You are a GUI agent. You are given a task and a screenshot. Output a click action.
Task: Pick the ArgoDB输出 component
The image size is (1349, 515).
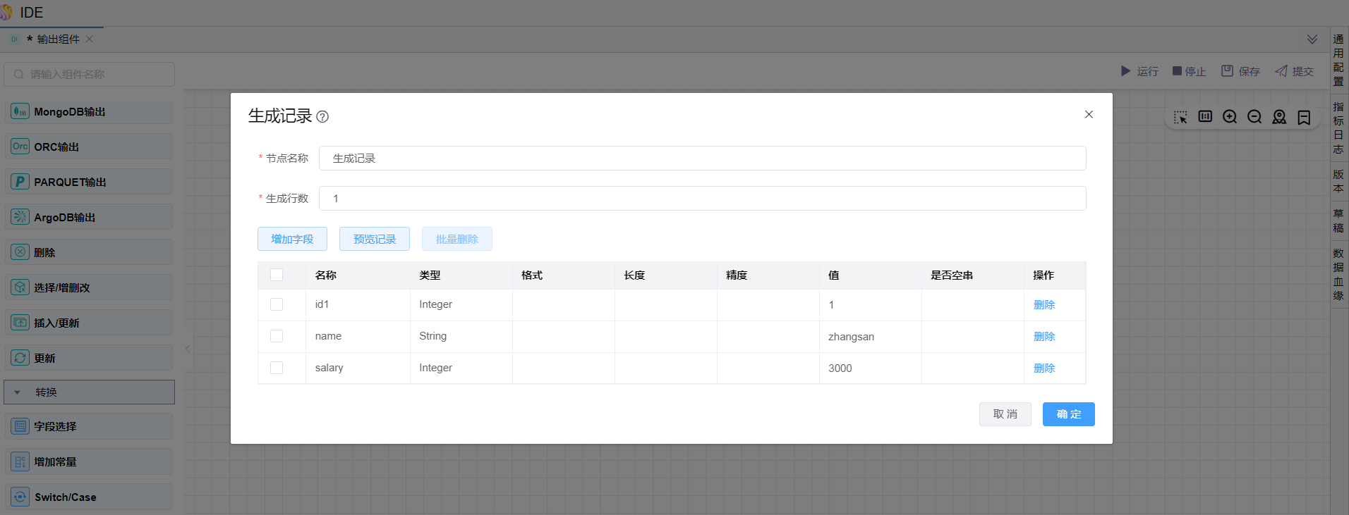(x=89, y=217)
